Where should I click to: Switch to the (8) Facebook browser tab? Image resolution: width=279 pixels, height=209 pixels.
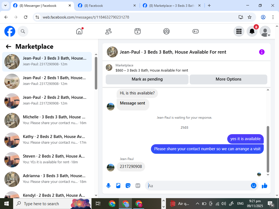pyautogui.click(x=107, y=6)
